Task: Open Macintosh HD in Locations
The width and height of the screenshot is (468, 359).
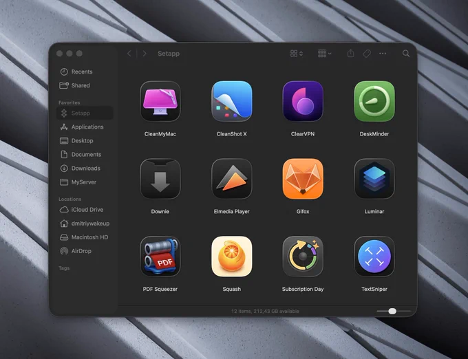Action: 85,237
